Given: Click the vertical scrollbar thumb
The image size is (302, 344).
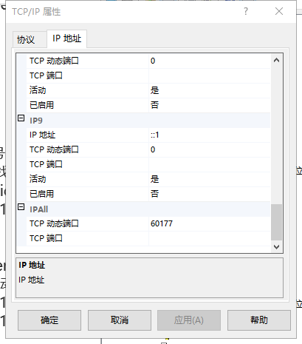Looking at the screenshot, I should point(276,222).
